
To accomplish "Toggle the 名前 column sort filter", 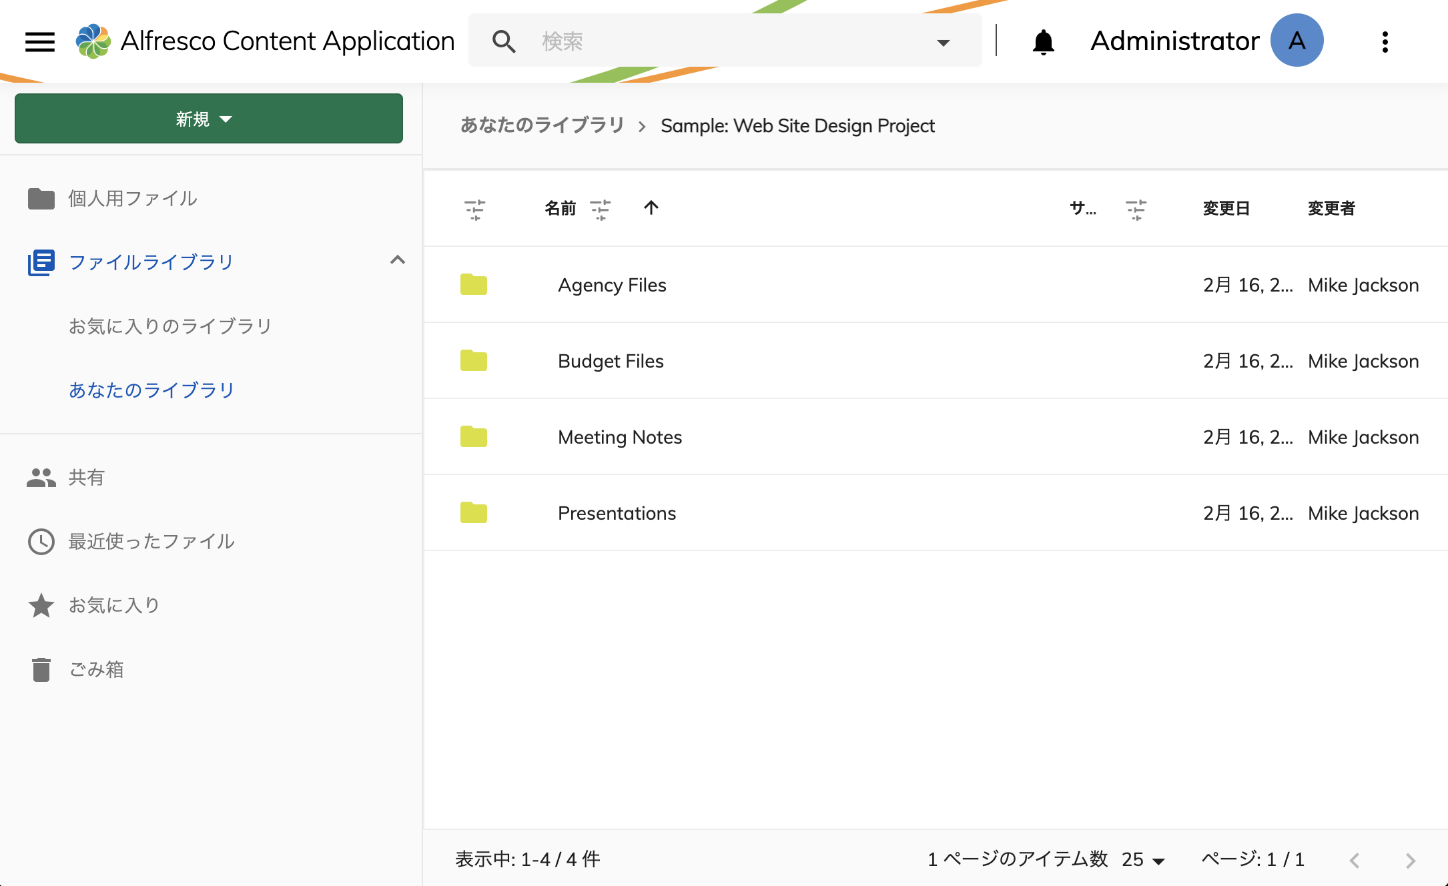I will [600, 208].
